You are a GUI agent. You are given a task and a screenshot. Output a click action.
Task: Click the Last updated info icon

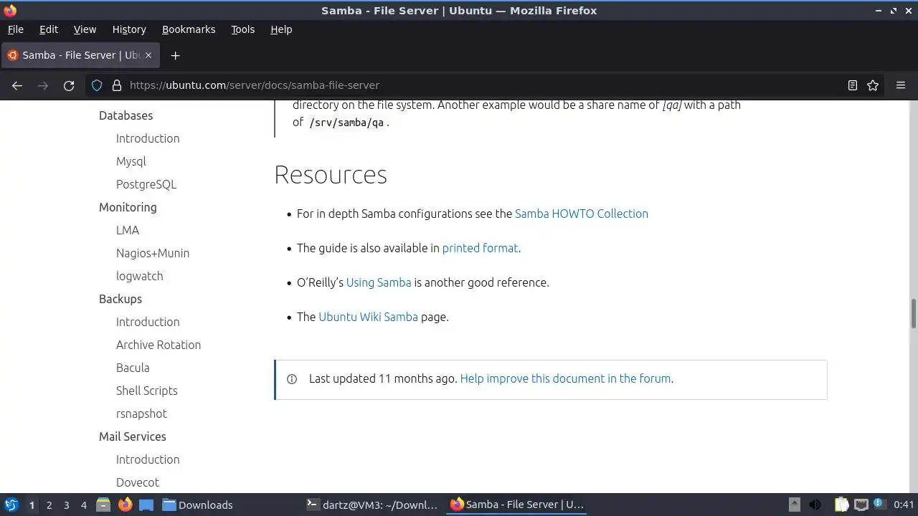point(292,379)
